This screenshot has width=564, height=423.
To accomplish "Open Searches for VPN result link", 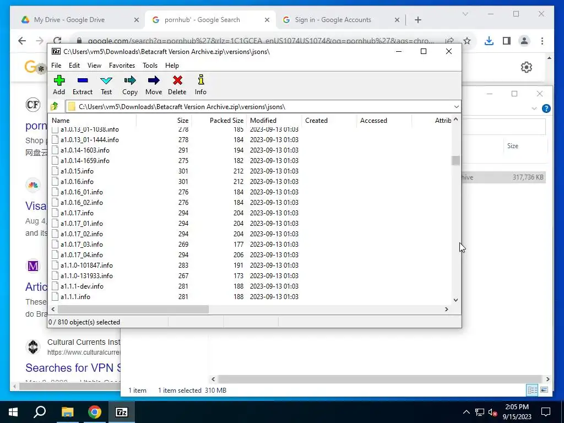I will (73, 367).
